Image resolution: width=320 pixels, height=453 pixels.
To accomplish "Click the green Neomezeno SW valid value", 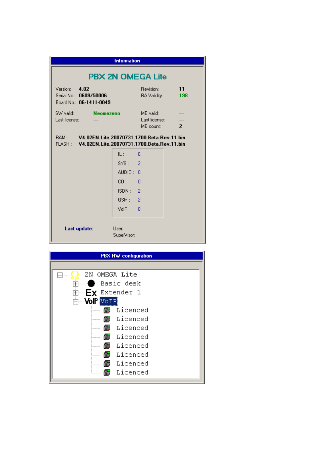I will click(x=107, y=113).
